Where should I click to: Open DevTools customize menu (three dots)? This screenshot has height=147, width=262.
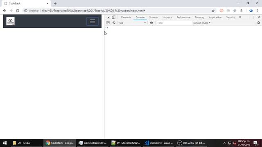click(253, 17)
